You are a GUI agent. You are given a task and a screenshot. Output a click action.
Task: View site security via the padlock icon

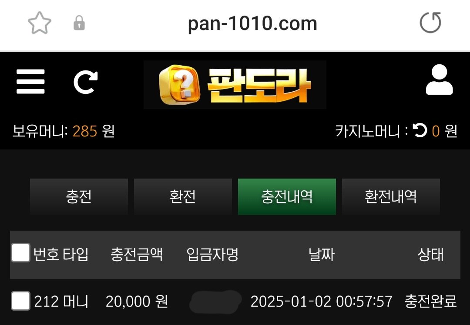point(79,23)
